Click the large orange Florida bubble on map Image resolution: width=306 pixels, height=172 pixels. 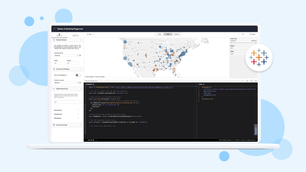pos(174,69)
